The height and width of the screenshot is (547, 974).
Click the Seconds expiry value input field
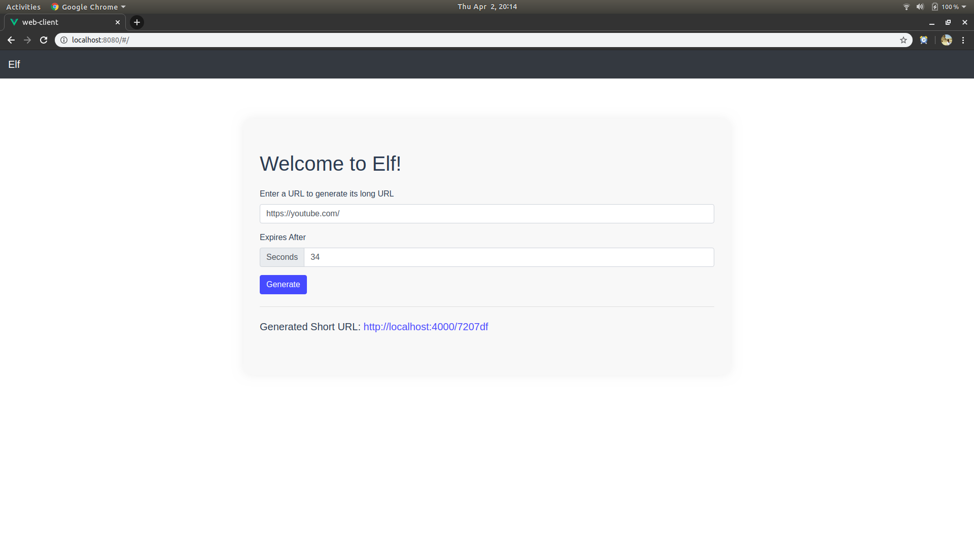509,257
